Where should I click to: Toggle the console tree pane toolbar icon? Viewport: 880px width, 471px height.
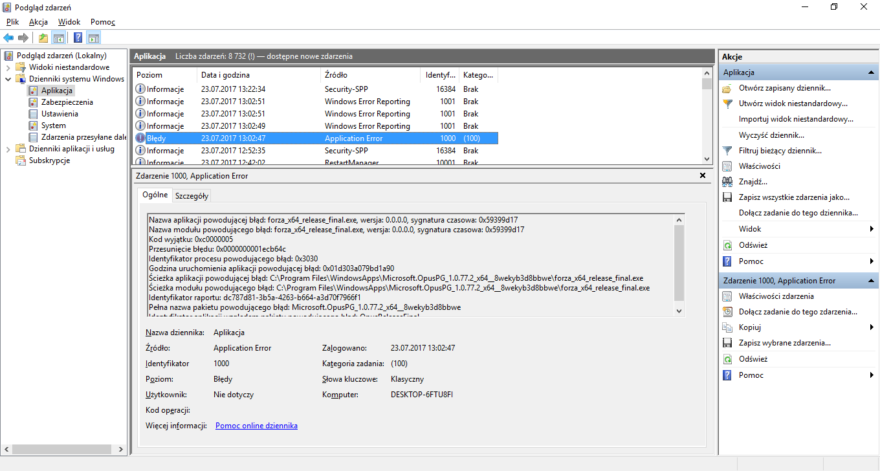59,38
